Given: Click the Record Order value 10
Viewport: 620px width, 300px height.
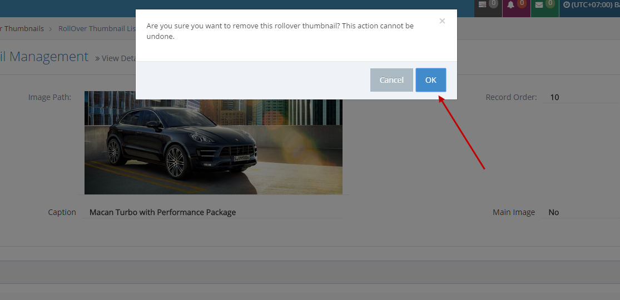Looking at the screenshot, I should (x=554, y=97).
